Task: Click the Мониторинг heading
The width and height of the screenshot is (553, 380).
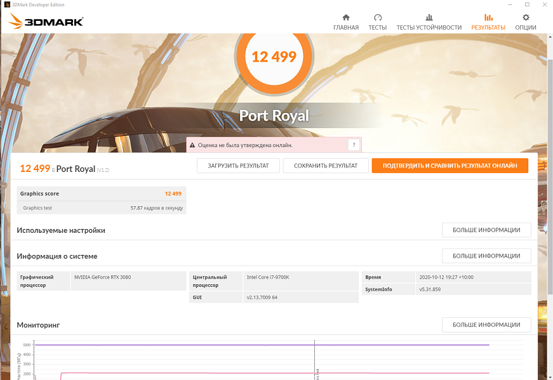Action: point(39,325)
